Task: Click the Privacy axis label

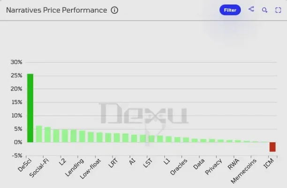Action: coord(213,166)
